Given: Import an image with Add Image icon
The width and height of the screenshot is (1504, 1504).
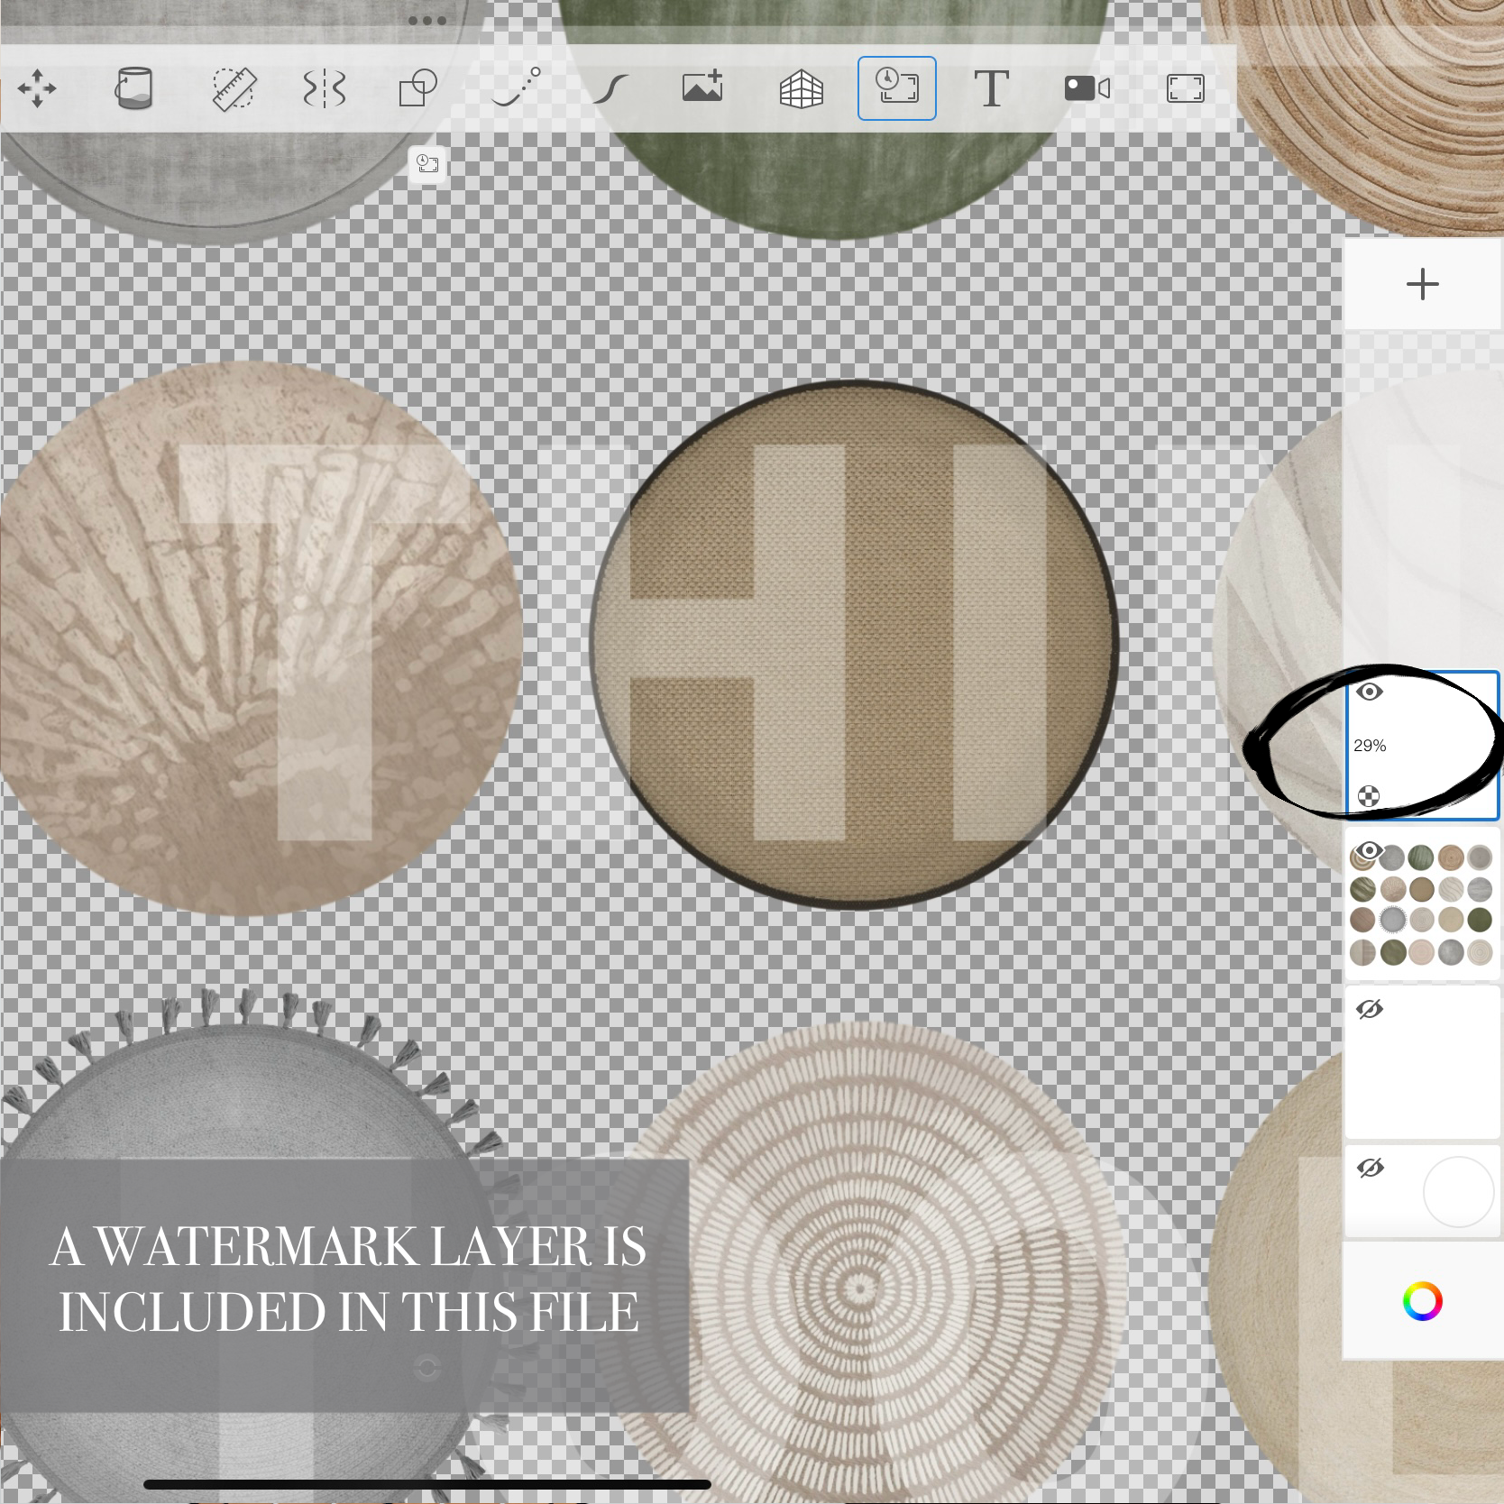Looking at the screenshot, I should [702, 87].
